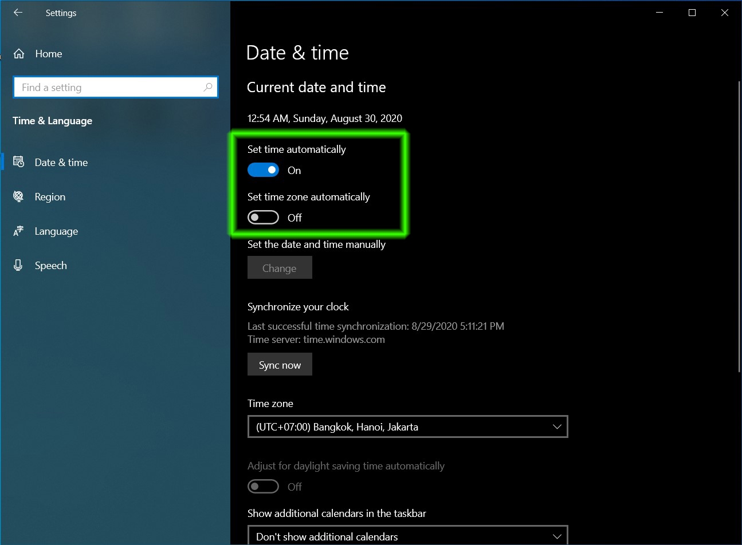The width and height of the screenshot is (742, 545).
Task: Close the Settings window
Action: (x=725, y=13)
